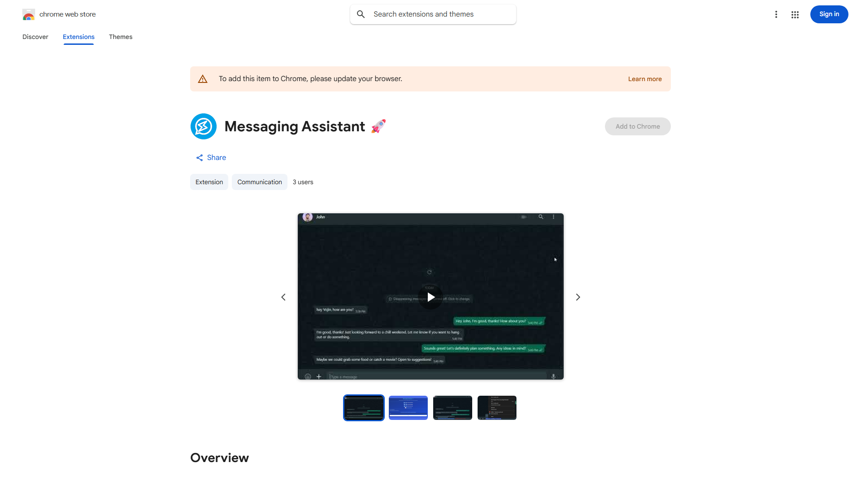The image size is (861, 484).
Task: Open the Google apps grid menu
Action: tap(795, 14)
